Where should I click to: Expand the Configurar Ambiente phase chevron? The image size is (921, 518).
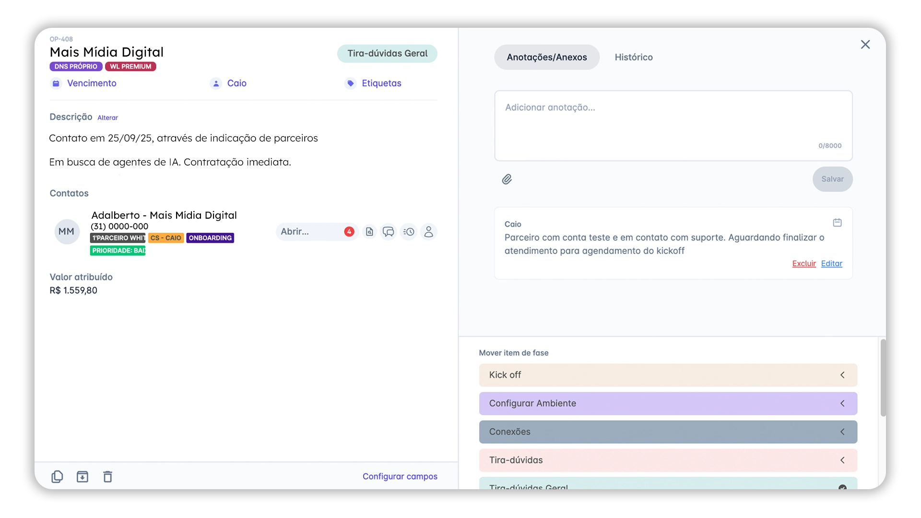[842, 403]
